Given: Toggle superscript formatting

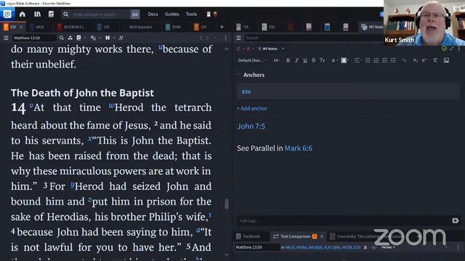Looking at the screenshot, I should (x=424, y=60).
